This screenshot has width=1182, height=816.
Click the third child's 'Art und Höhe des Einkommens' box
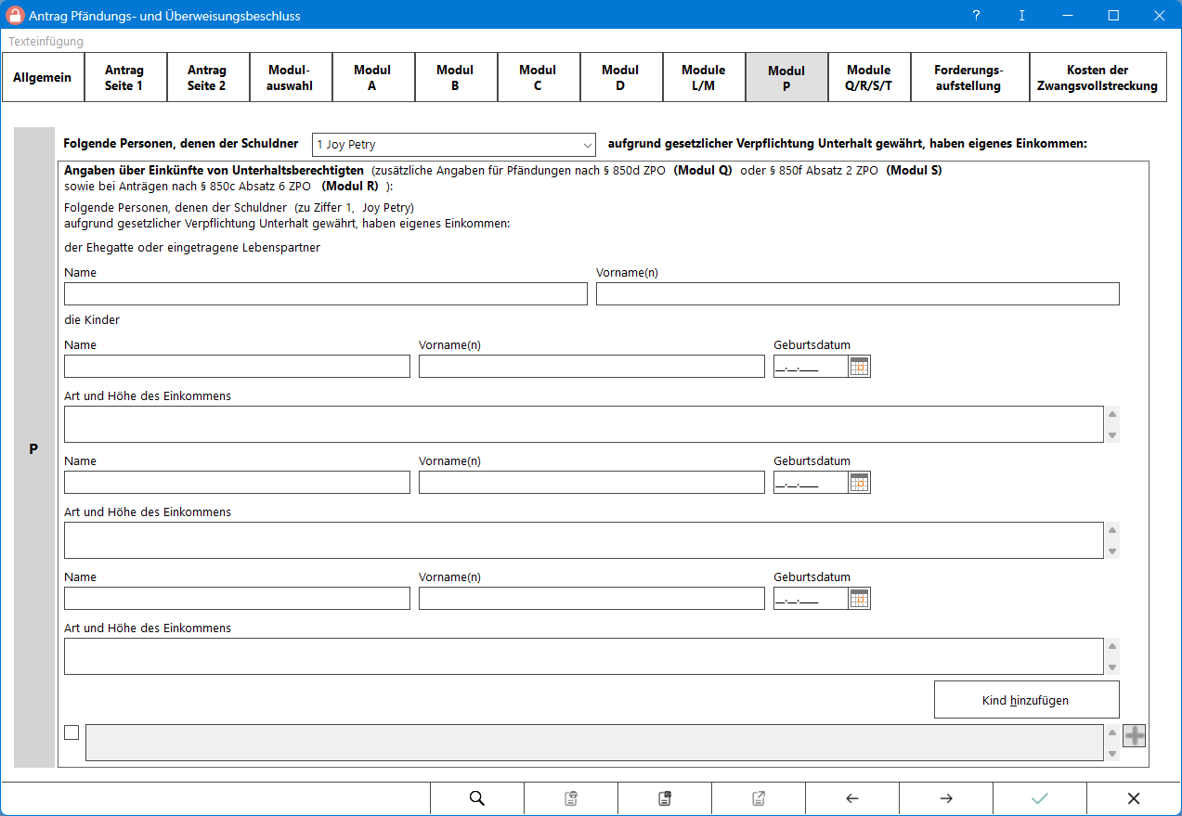[584, 656]
